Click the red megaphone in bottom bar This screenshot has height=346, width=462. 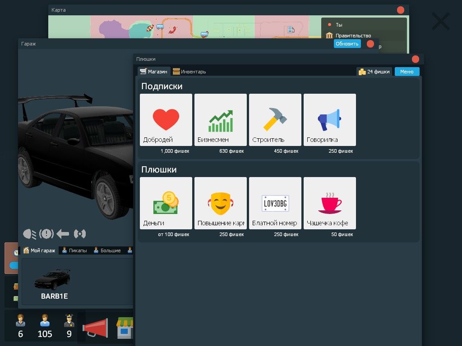click(x=95, y=328)
